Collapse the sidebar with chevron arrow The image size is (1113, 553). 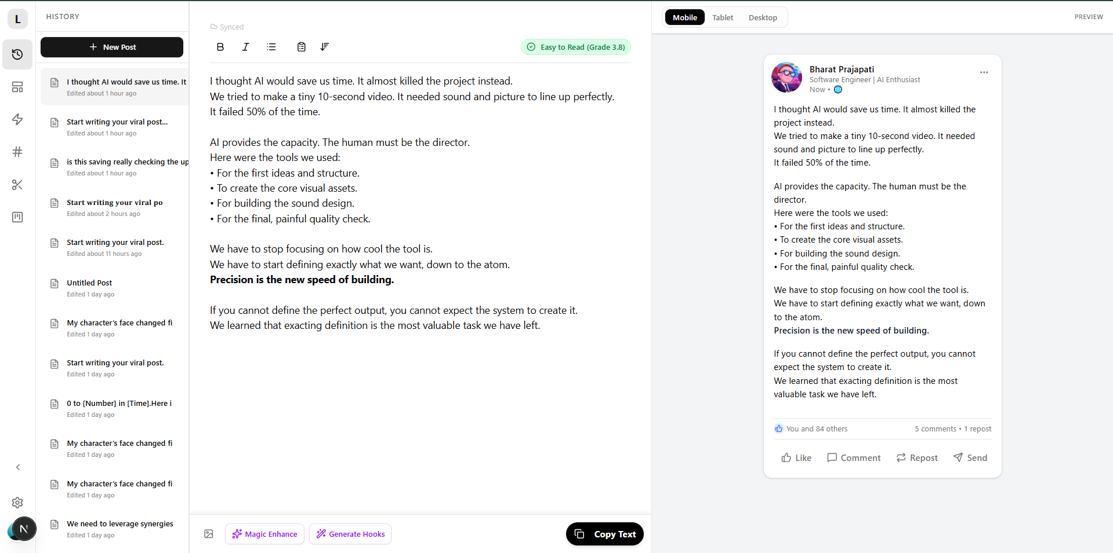(x=18, y=467)
